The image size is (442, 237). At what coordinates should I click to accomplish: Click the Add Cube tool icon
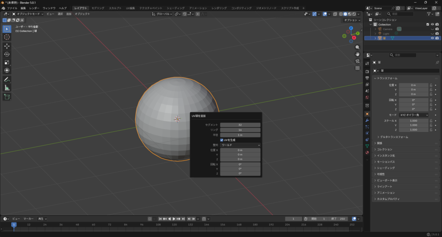click(x=7, y=97)
